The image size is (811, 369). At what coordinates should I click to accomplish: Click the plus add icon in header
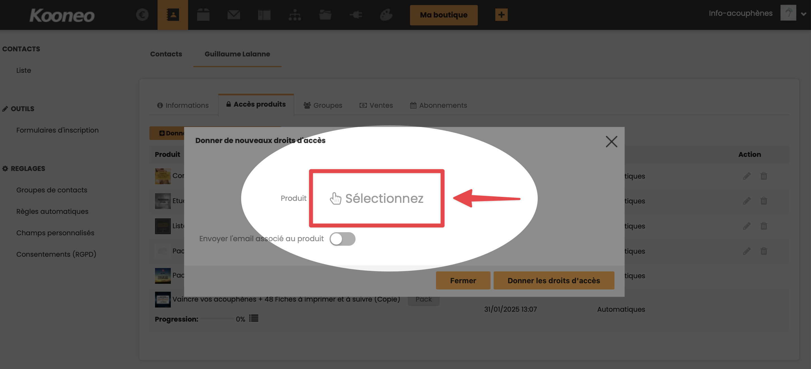(501, 15)
